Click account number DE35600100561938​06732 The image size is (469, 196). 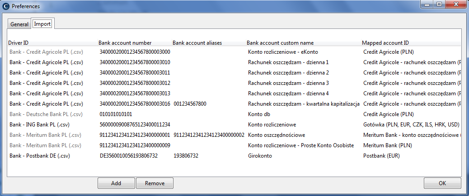tap(129, 156)
